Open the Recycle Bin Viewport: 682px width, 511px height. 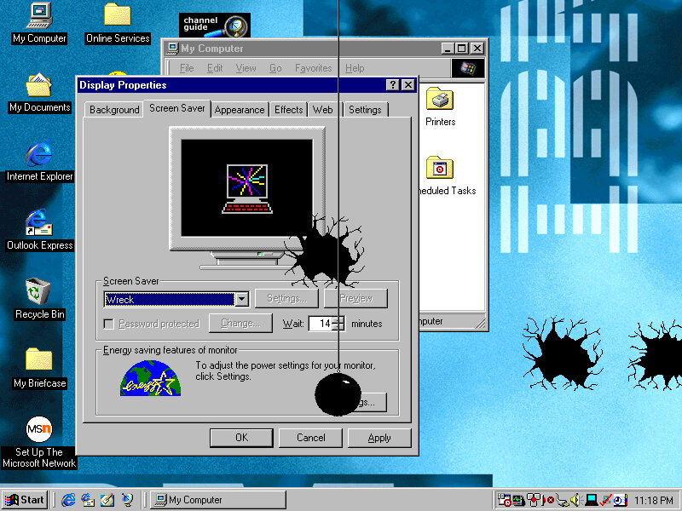[x=38, y=293]
